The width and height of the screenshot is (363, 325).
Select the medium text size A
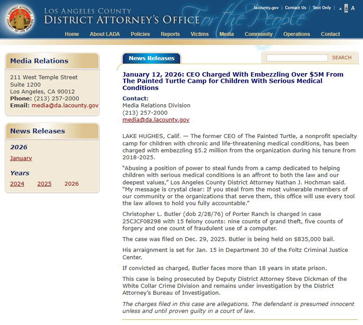click(346, 8)
